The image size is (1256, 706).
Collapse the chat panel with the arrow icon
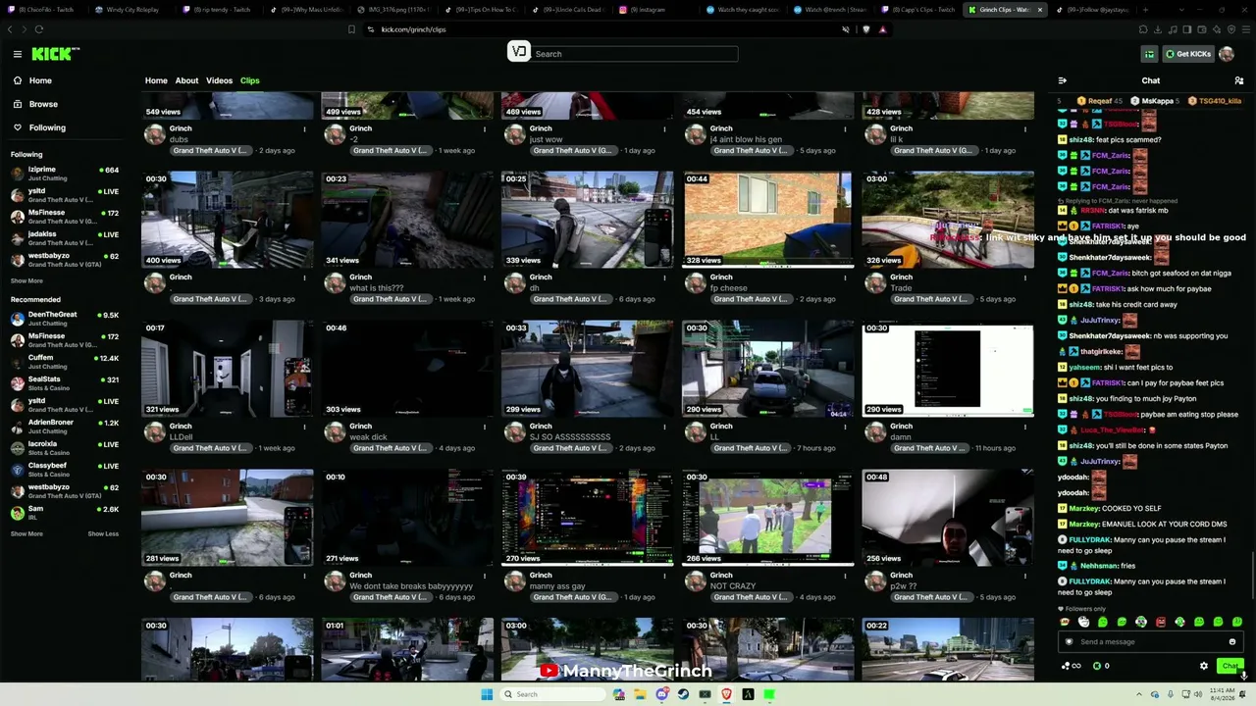pyautogui.click(x=1062, y=80)
